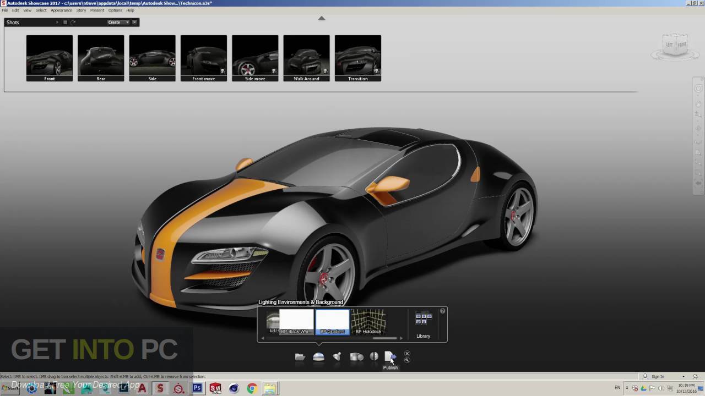Open the environment Library
Screen dimensions: 705x396
[423, 324]
